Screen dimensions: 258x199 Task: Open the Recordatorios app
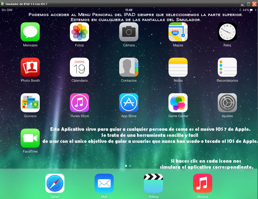coord(227,67)
